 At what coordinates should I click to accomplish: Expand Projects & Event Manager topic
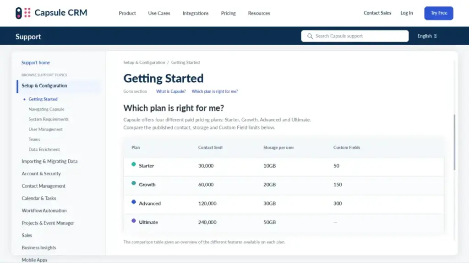click(x=48, y=223)
